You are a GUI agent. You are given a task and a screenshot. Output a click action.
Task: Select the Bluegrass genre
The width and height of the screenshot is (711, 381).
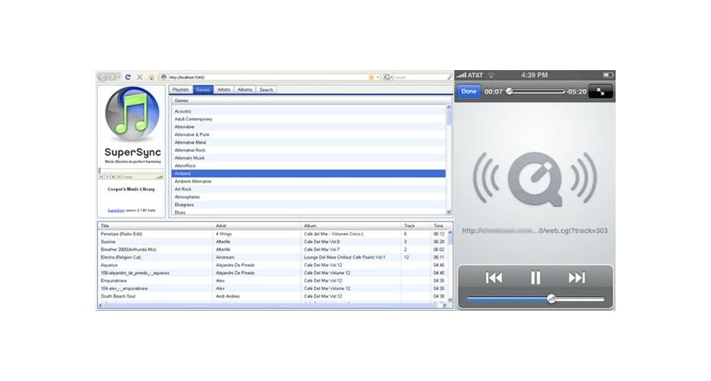[x=309, y=204]
